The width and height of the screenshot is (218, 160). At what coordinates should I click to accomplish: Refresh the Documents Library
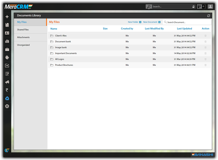tap(208, 16)
